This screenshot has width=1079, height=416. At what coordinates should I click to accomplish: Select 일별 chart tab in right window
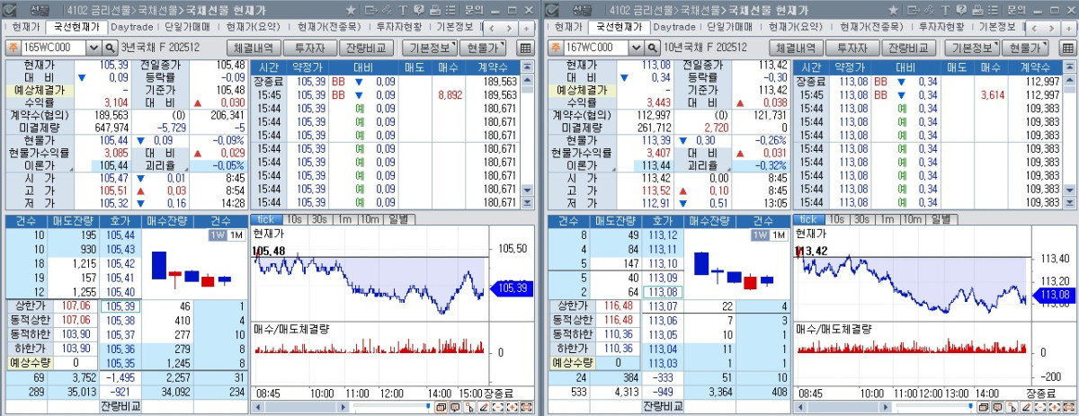[941, 218]
